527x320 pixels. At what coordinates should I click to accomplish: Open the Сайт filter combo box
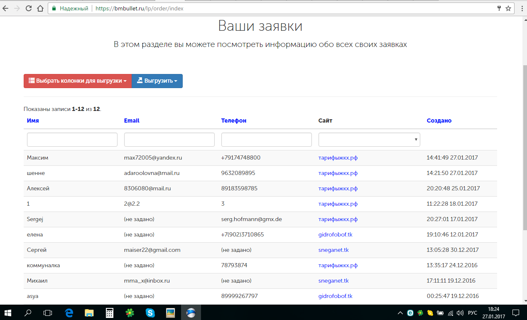click(369, 140)
